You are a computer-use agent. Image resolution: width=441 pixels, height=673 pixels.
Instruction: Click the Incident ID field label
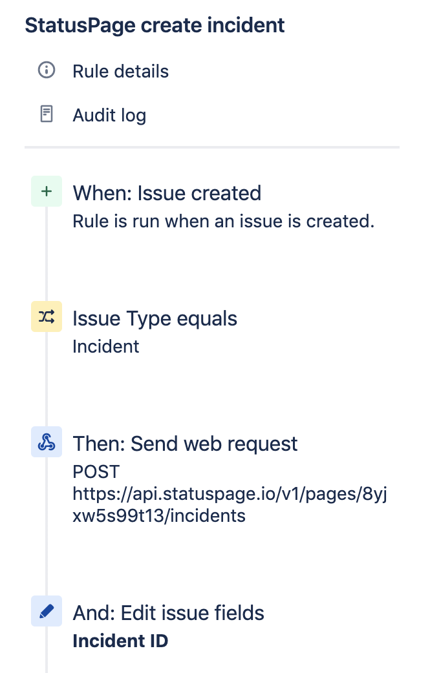[120, 641]
